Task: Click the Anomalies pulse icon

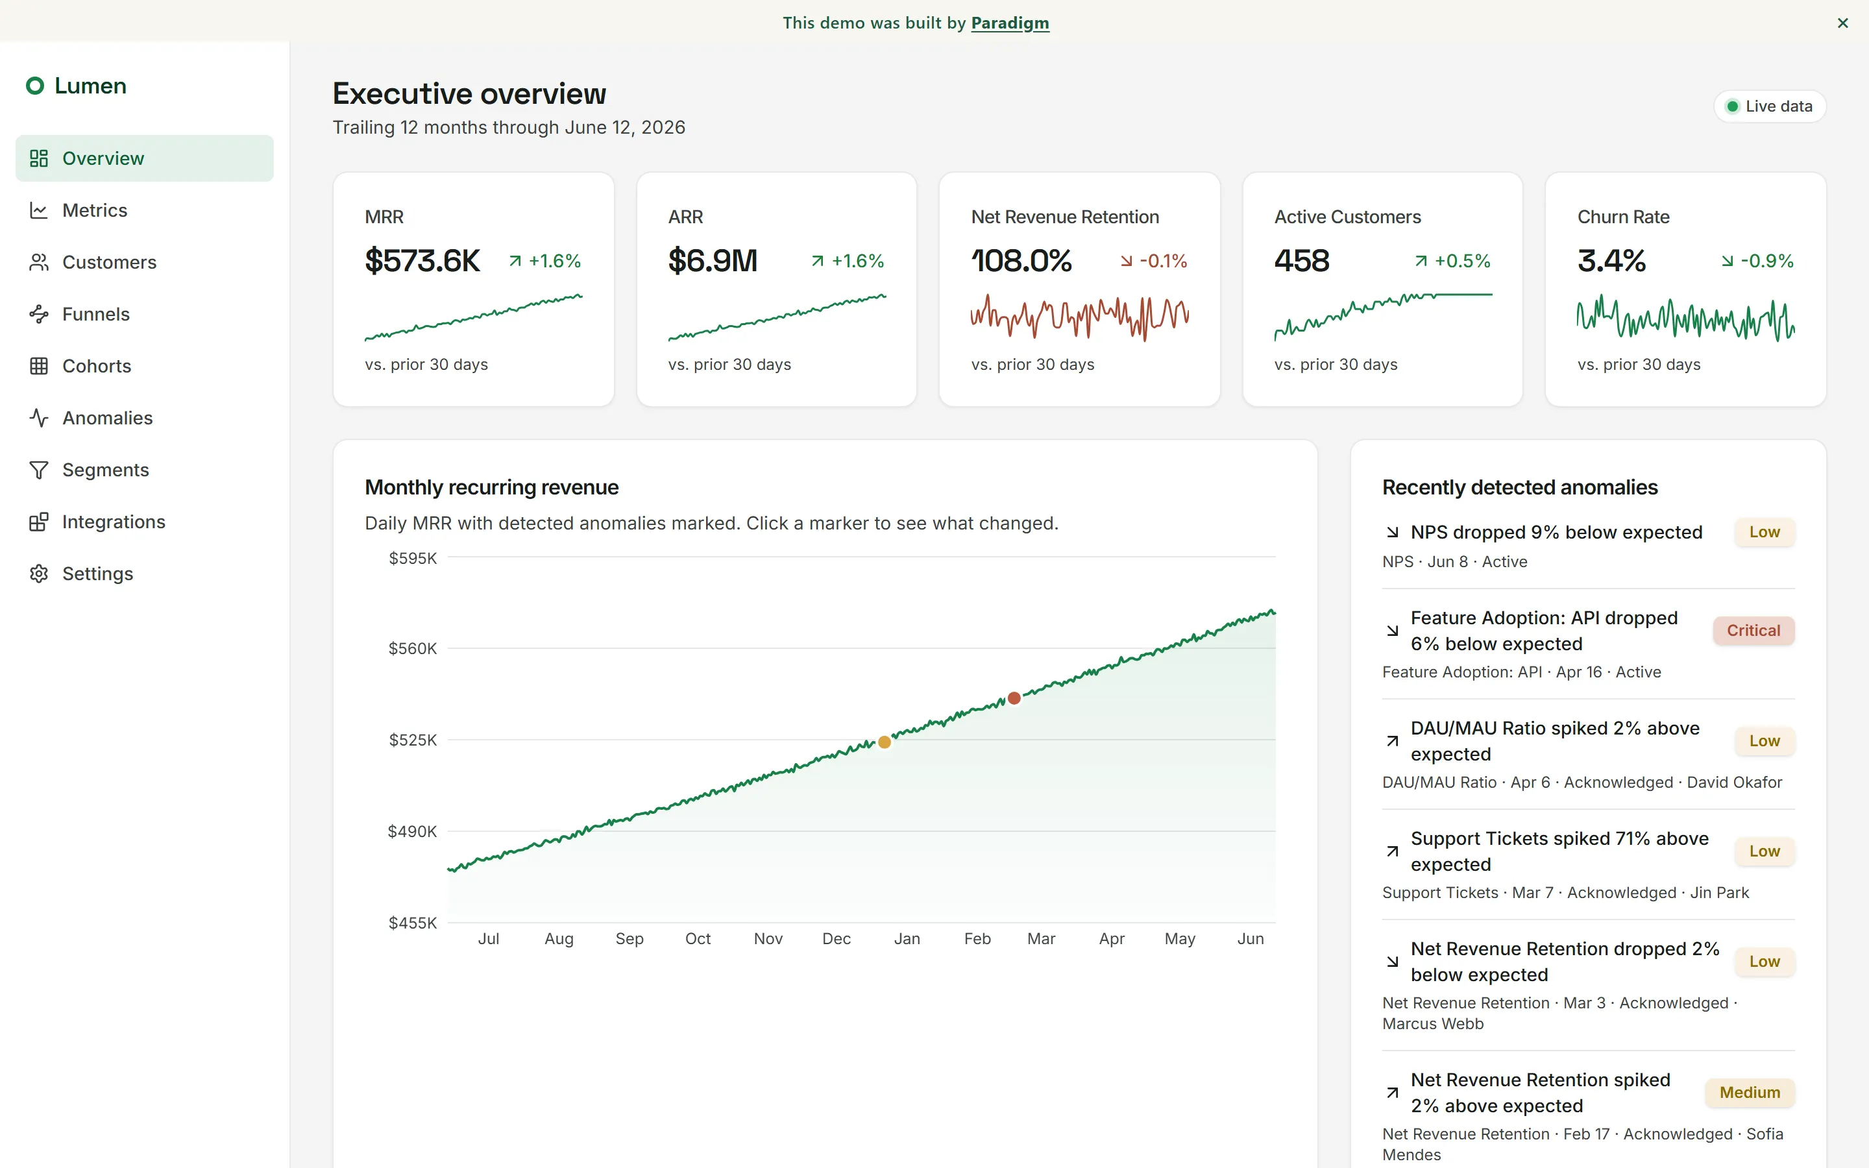Action: click(x=39, y=417)
